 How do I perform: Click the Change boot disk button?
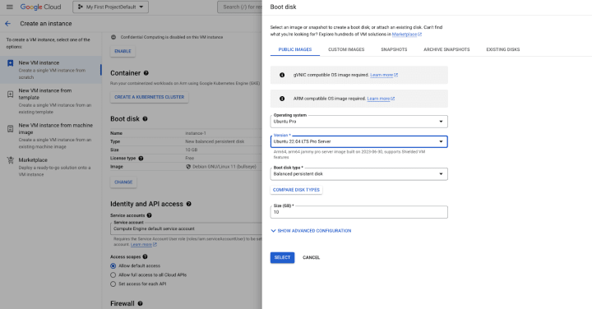pyautogui.click(x=123, y=182)
